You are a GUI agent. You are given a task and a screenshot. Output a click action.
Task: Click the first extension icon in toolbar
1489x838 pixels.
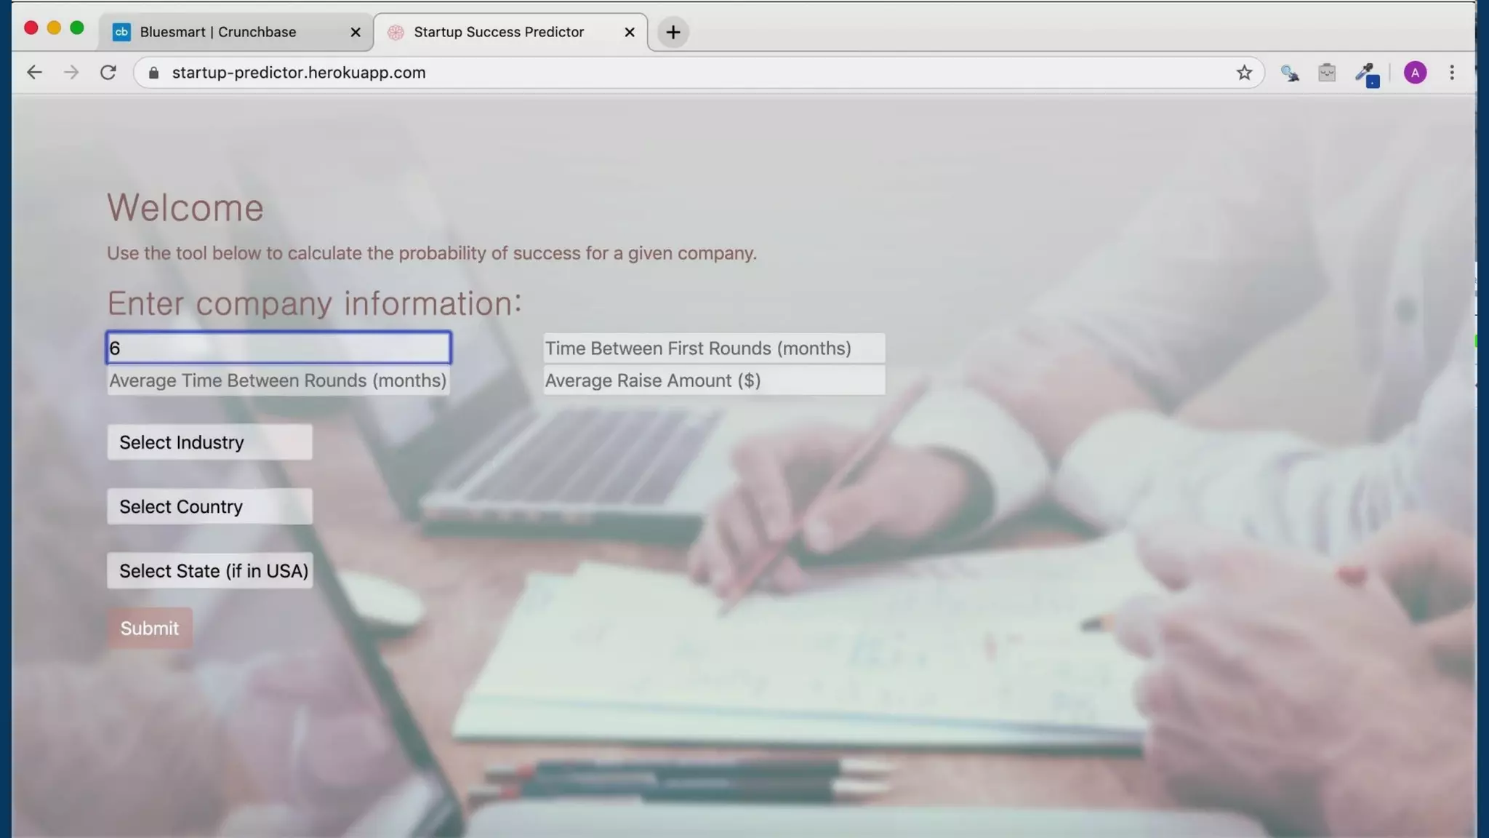(x=1289, y=73)
